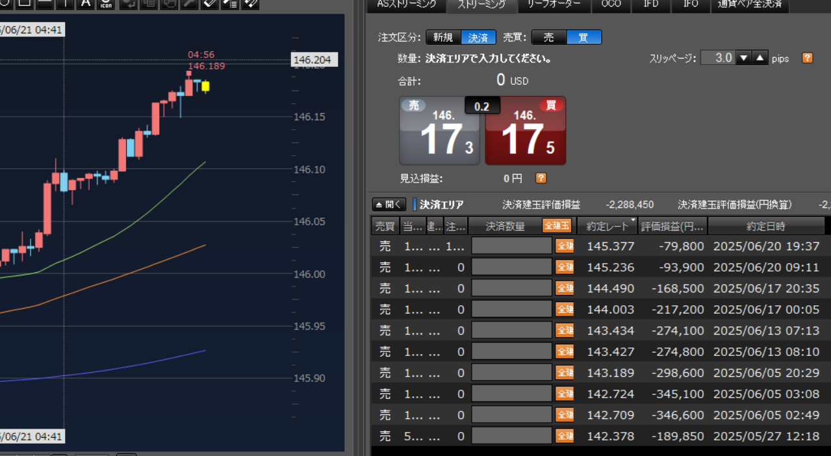Select the text annotation tool marked A
Image resolution: width=831 pixels, height=456 pixels.
pyautogui.click(x=86, y=3)
